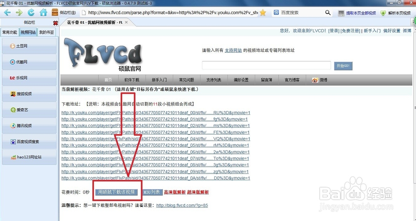Close the sidebar with red X
The image size is (416, 221).
(55, 23)
